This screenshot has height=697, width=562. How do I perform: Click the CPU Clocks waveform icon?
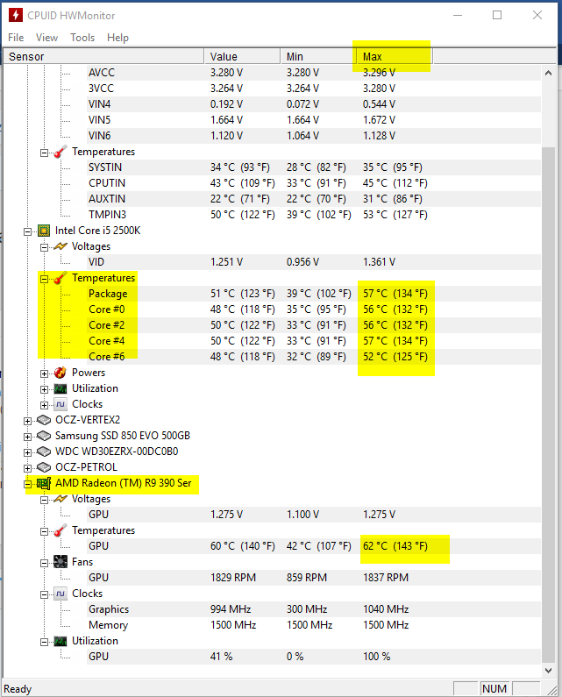tap(60, 404)
